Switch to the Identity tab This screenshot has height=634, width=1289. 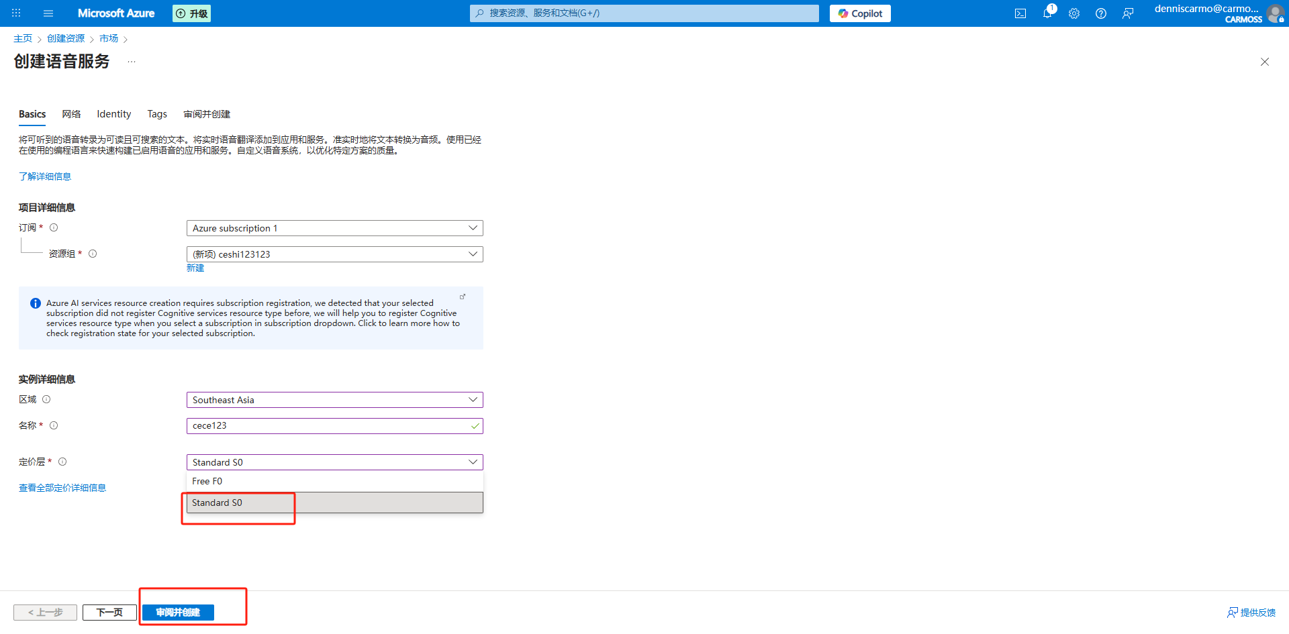click(x=113, y=114)
